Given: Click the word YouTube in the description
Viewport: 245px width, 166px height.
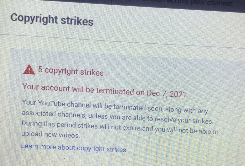Looking at the screenshot, I should pyautogui.click(x=51, y=104).
